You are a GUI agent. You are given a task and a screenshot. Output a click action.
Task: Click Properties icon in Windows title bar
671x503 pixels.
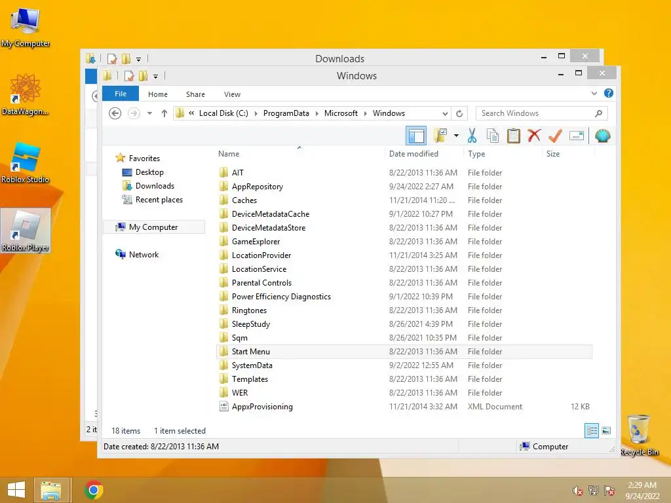[128, 76]
